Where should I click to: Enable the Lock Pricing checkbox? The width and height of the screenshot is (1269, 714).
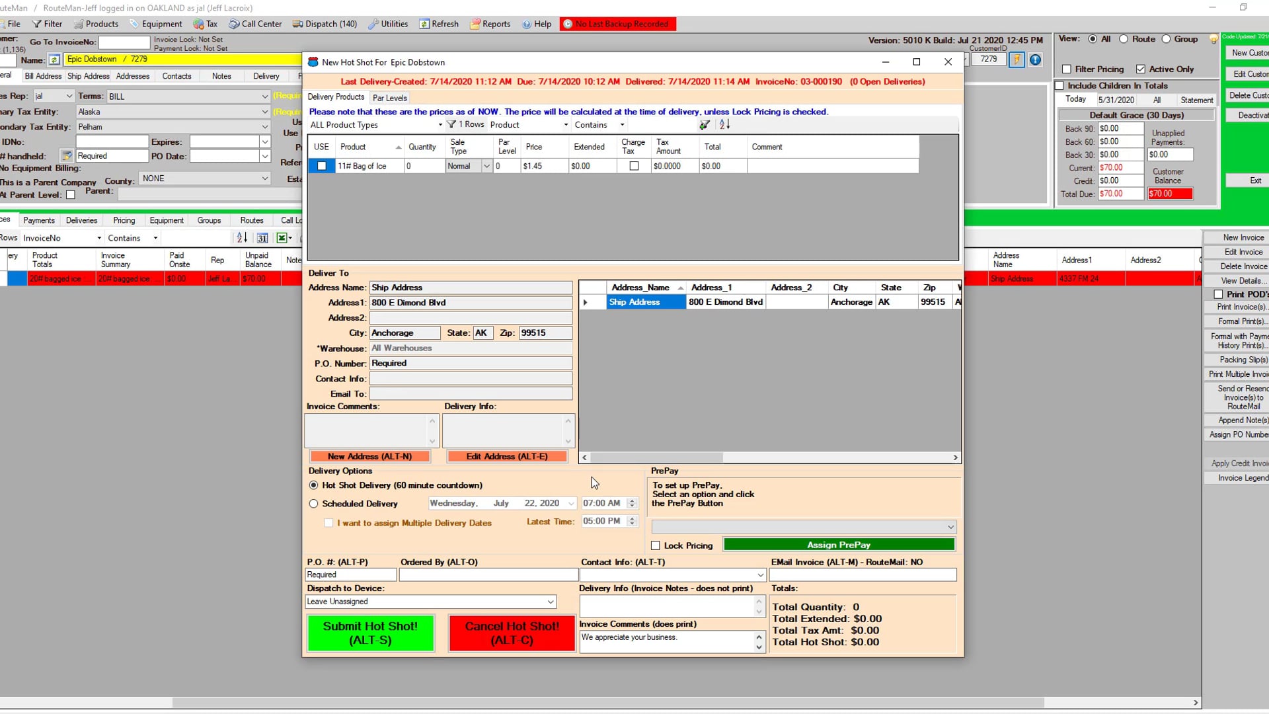656,545
